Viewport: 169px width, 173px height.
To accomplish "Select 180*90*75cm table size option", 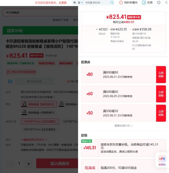I will pyautogui.click(x=39, y=129).
